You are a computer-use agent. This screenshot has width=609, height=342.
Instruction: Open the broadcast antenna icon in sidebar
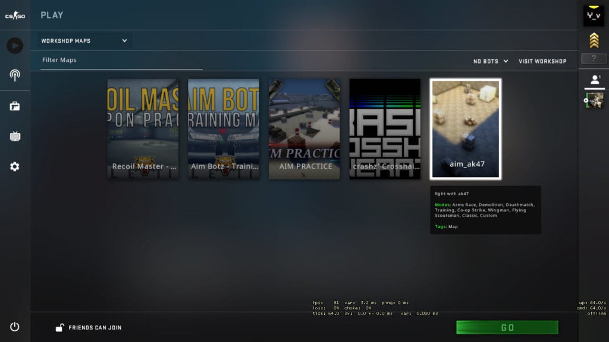15,75
